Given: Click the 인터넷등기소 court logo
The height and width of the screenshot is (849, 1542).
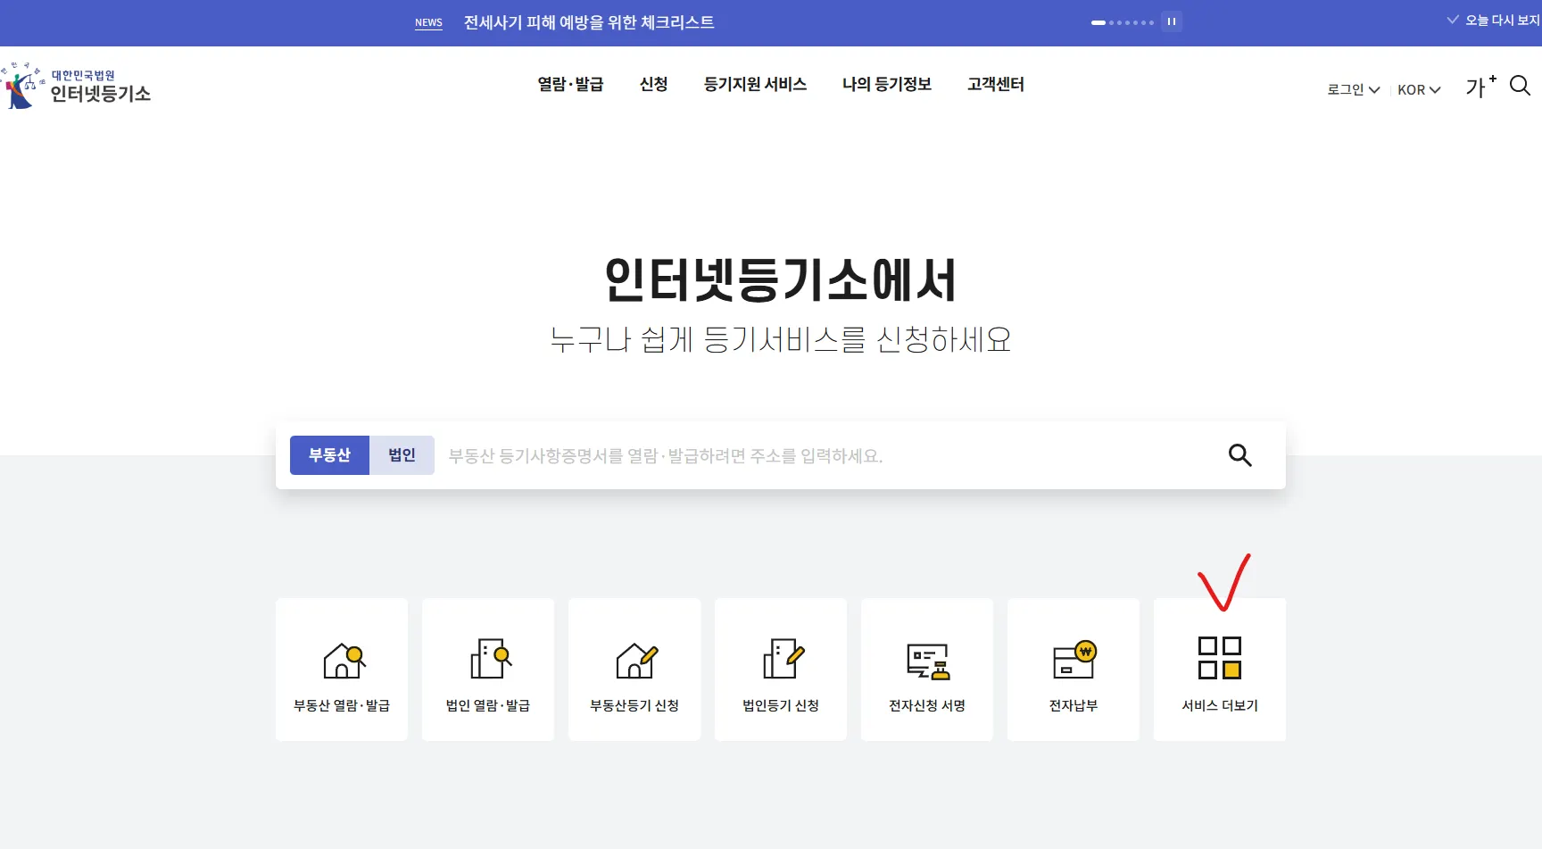Looking at the screenshot, I should pyautogui.click(x=77, y=86).
